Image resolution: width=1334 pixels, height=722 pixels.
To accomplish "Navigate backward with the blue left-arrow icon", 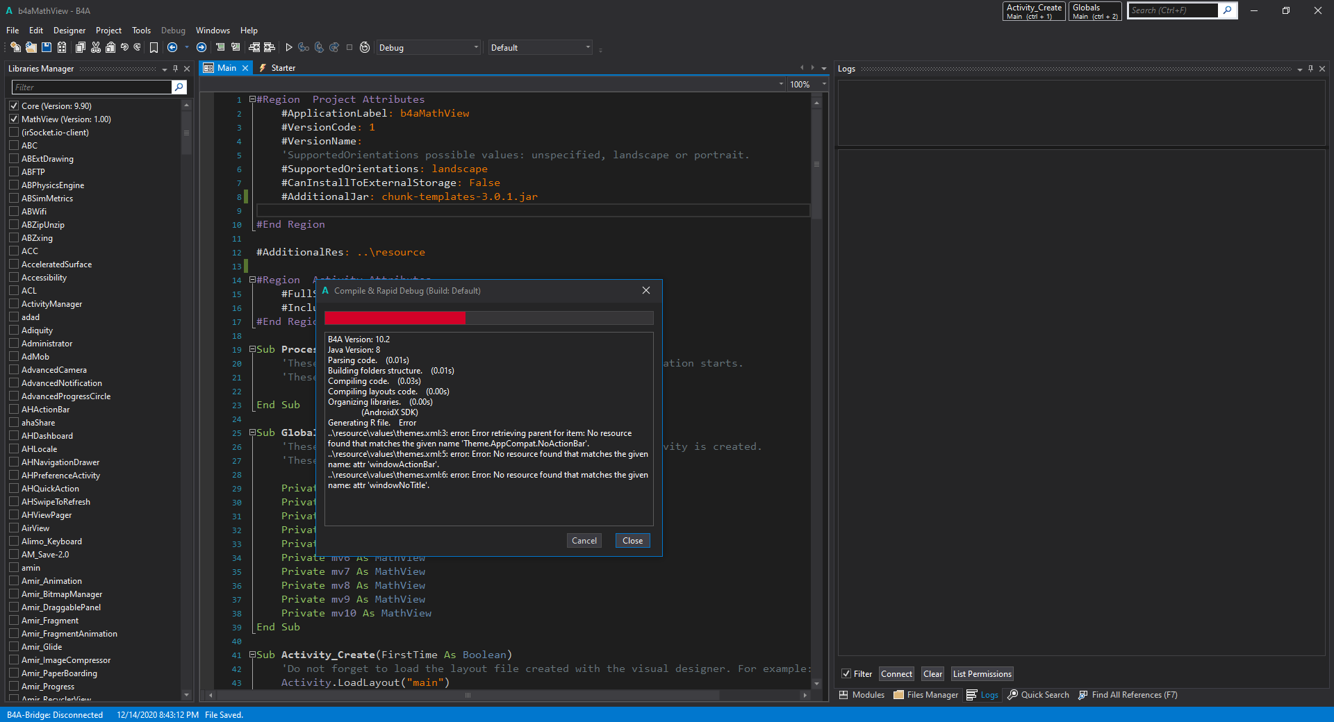I will pos(172,47).
